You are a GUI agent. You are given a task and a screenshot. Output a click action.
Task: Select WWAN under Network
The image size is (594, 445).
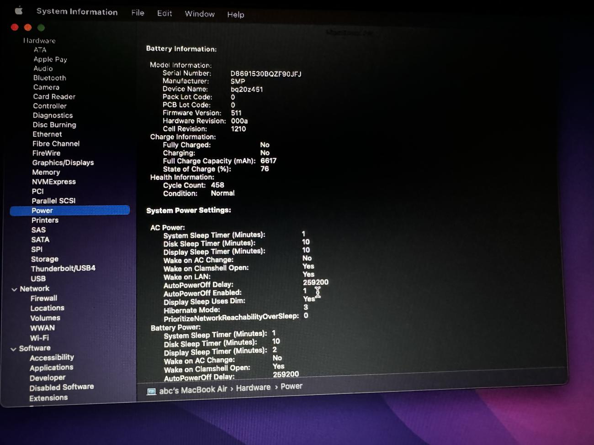(x=42, y=328)
